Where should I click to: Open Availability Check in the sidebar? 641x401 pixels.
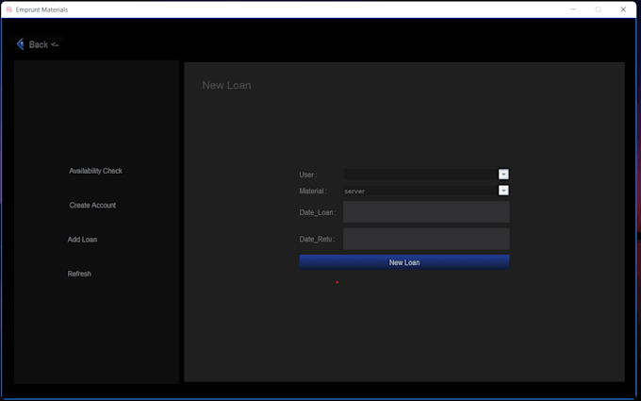point(95,171)
